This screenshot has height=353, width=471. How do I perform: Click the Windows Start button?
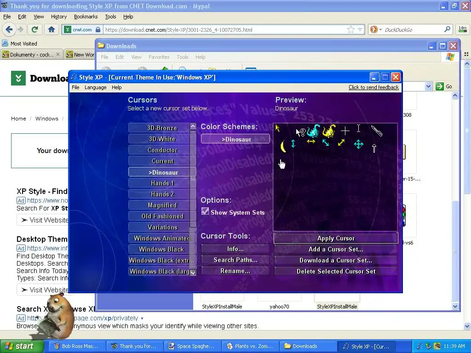click(x=22, y=347)
